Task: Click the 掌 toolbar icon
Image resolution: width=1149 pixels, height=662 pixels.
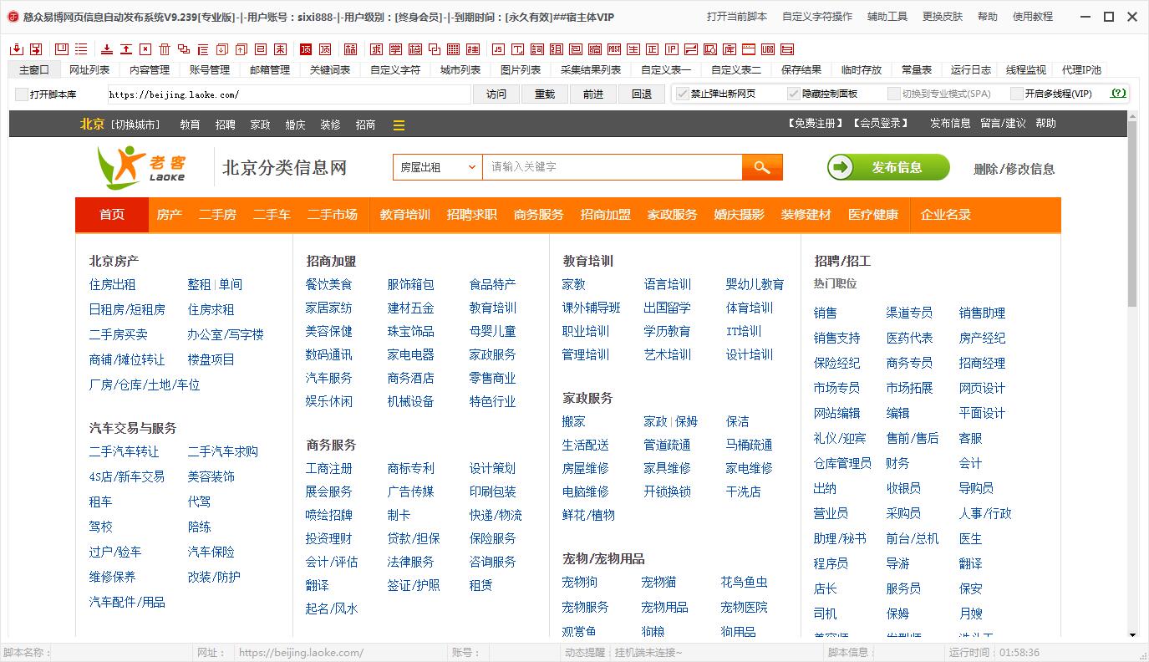Action: tap(395, 49)
